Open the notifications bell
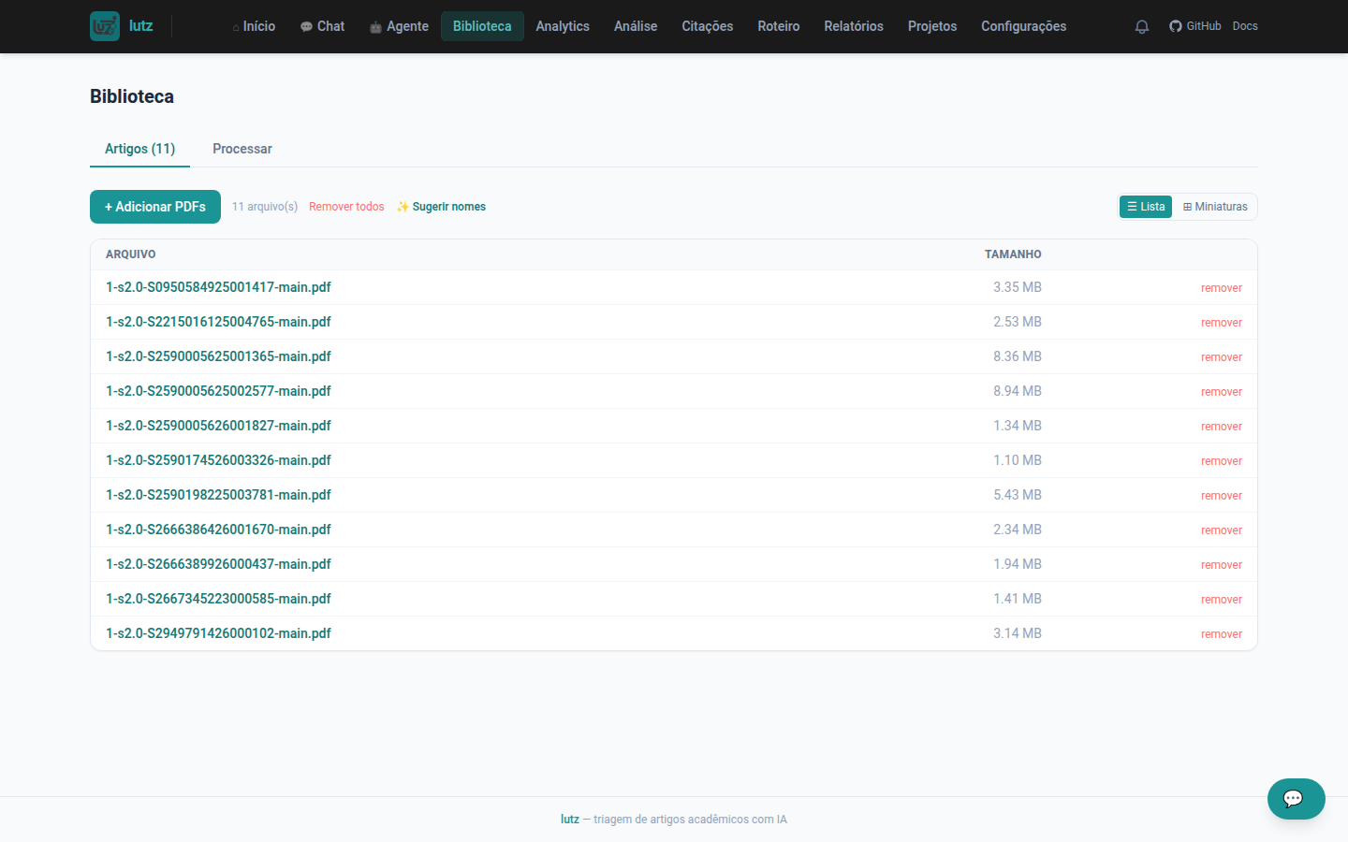The image size is (1348, 842). [x=1142, y=26]
